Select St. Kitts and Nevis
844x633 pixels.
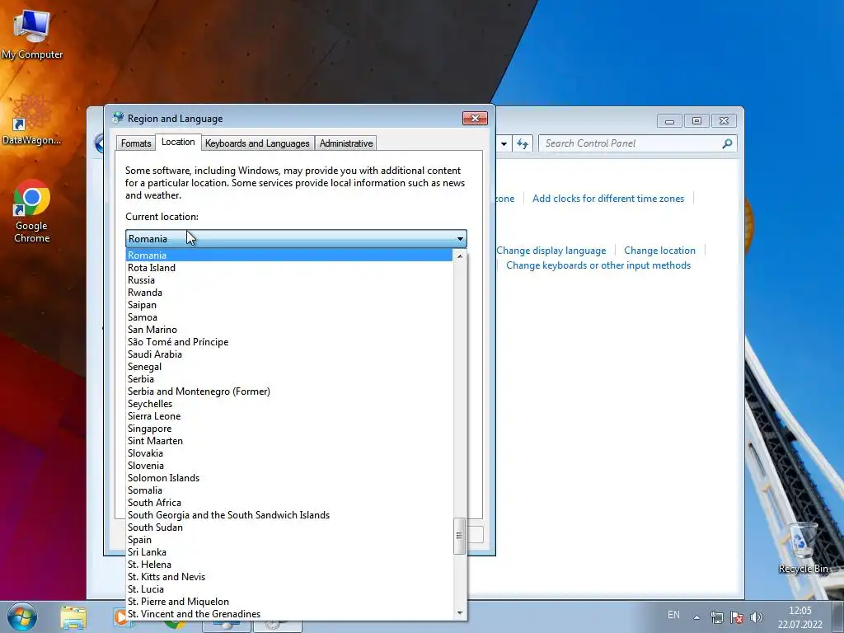pyautogui.click(x=289, y=577)
